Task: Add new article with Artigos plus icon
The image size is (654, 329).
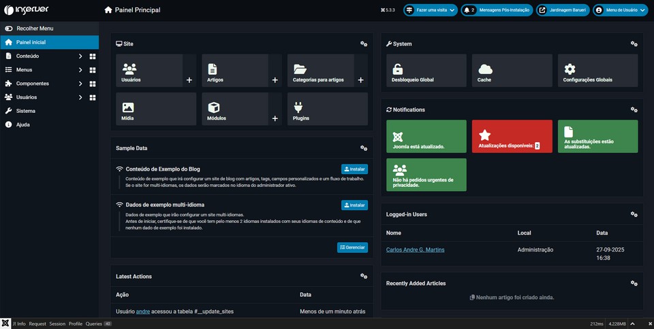Action: pyautogui.click(x=275, y=80)
